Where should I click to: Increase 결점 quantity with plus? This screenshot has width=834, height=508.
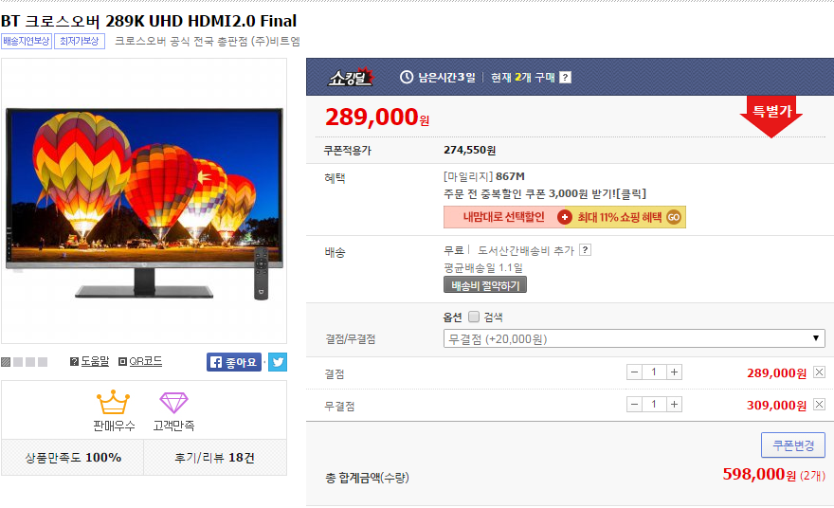pyautogui.click(x=674, y=372)
